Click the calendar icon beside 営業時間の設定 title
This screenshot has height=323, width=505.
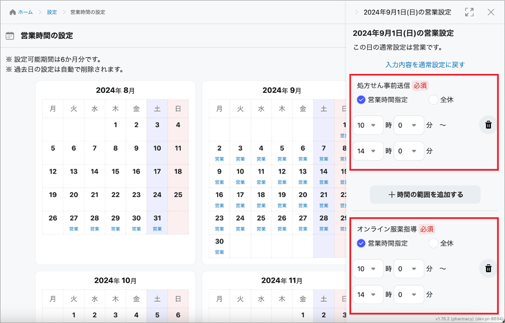pos(10,36)
